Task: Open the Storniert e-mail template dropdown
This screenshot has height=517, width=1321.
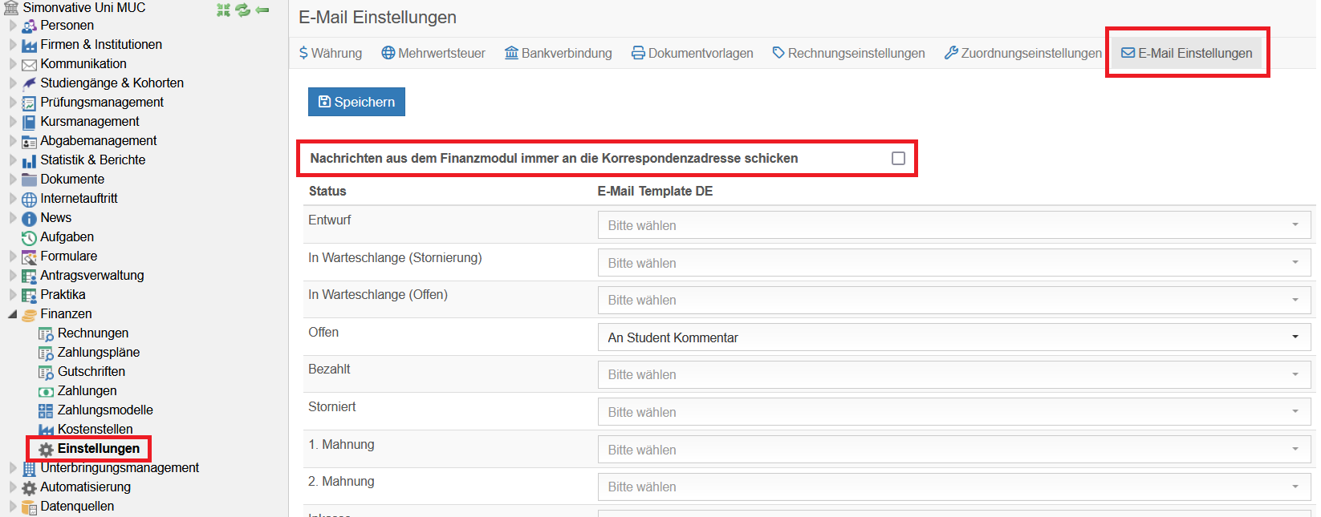Action: (954, 412)
